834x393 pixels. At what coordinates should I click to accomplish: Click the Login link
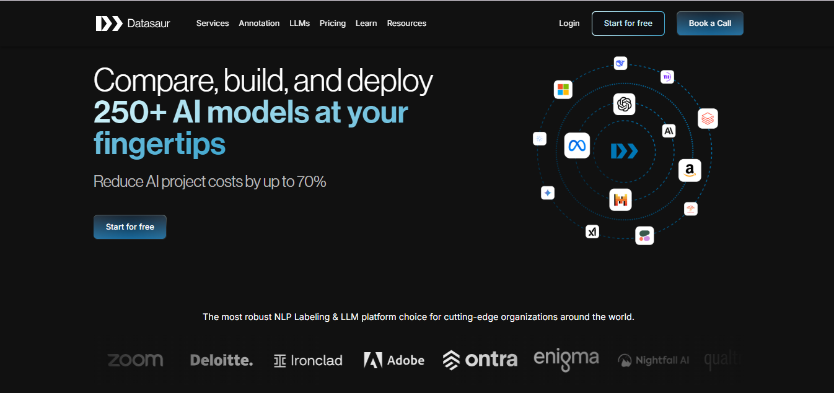point(569,24)
